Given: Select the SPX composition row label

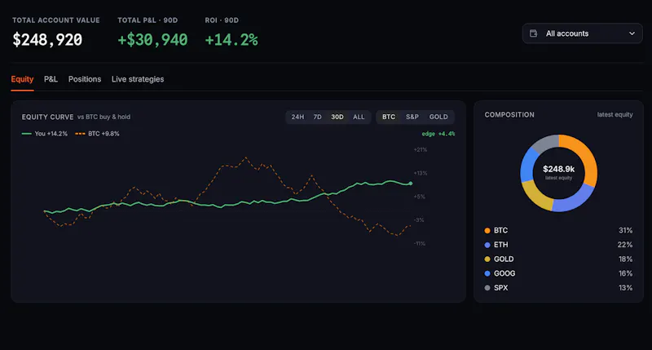Looking at the screenshot, I should point(500,288).
